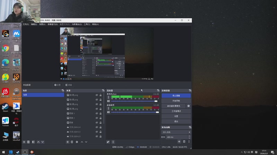Open virtual camera settings gear button

point(188,106)
